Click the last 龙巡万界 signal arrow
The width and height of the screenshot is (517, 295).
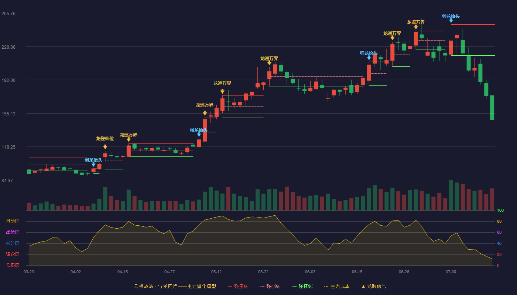[x=416, y=27]
